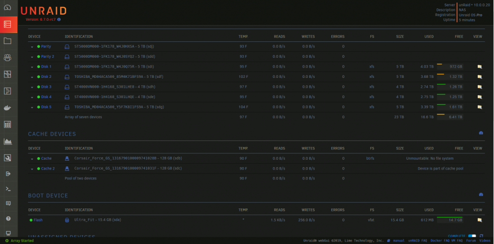Click 'Device is part of cache pool' text
Image resolution: width=494 pixels, height=244 pixels.
pos(441,169)
